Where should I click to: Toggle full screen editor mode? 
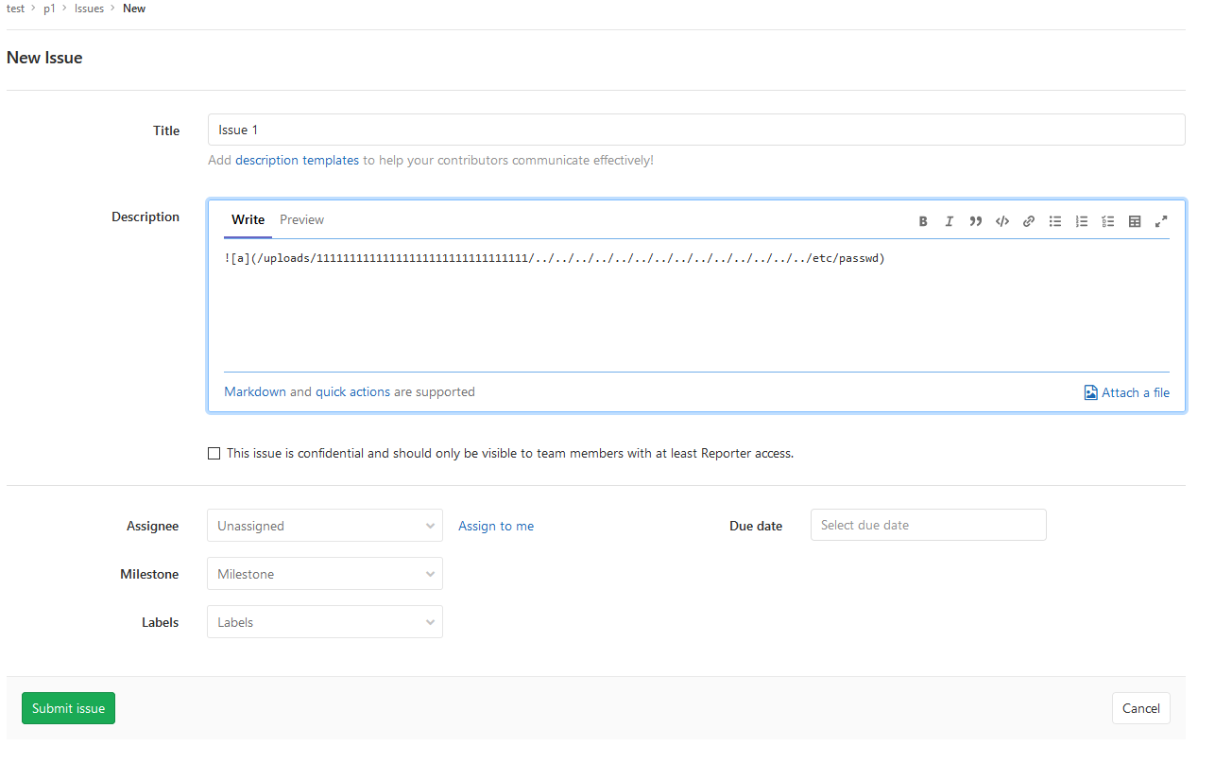1161,221
